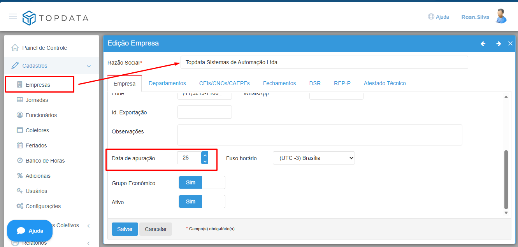Open the Jornadas menu item

37,100
